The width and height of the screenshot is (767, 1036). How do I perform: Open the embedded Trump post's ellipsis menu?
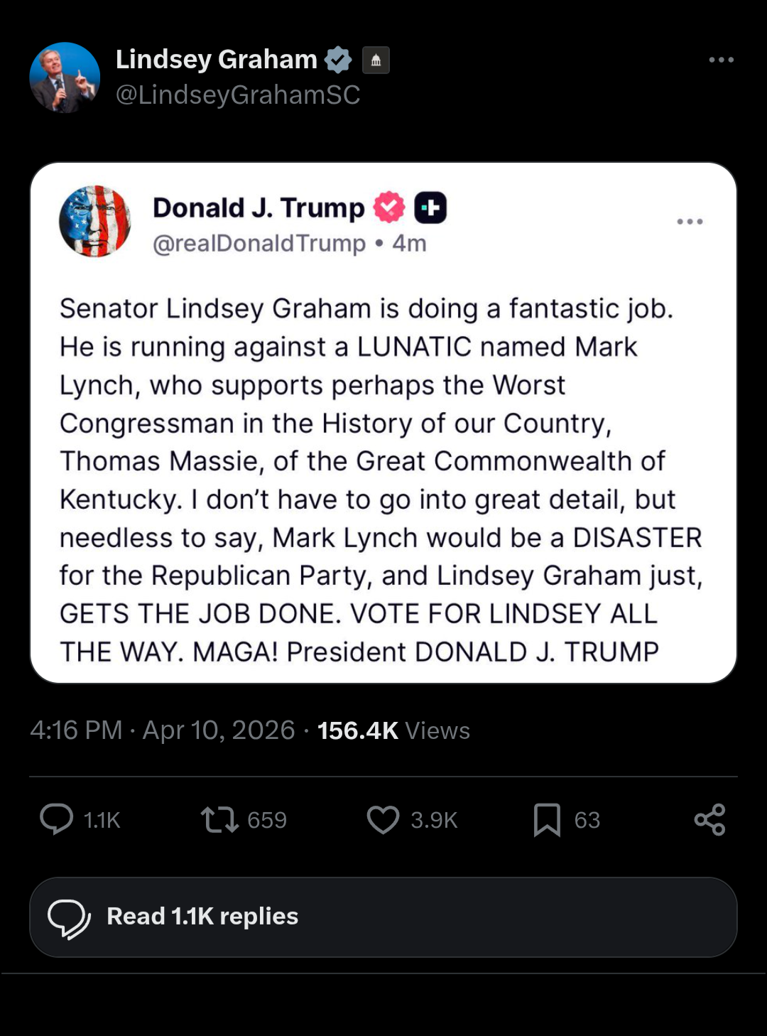click(690, 222)
